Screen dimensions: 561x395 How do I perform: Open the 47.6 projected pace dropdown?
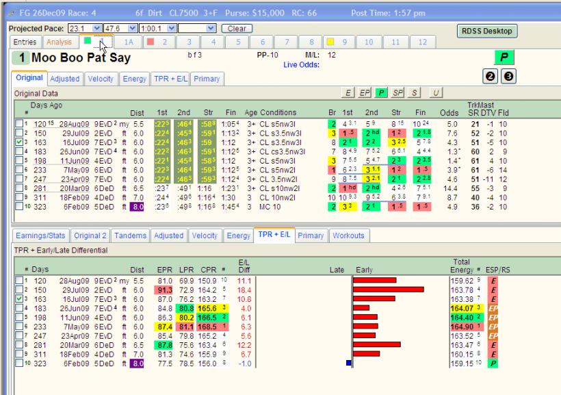(132, 28)
